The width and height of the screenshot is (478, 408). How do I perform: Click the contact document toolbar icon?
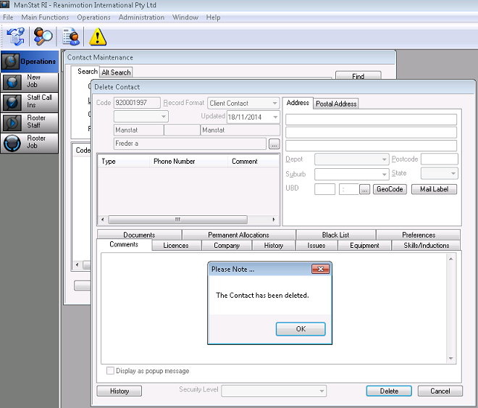tap(71, 36)
